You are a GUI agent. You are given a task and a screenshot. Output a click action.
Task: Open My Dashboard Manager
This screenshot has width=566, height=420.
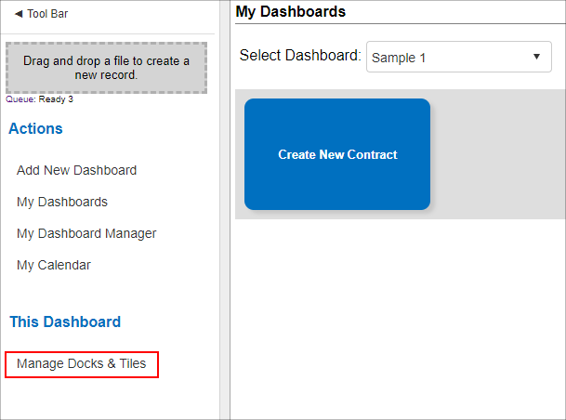(x=86, y=233)
